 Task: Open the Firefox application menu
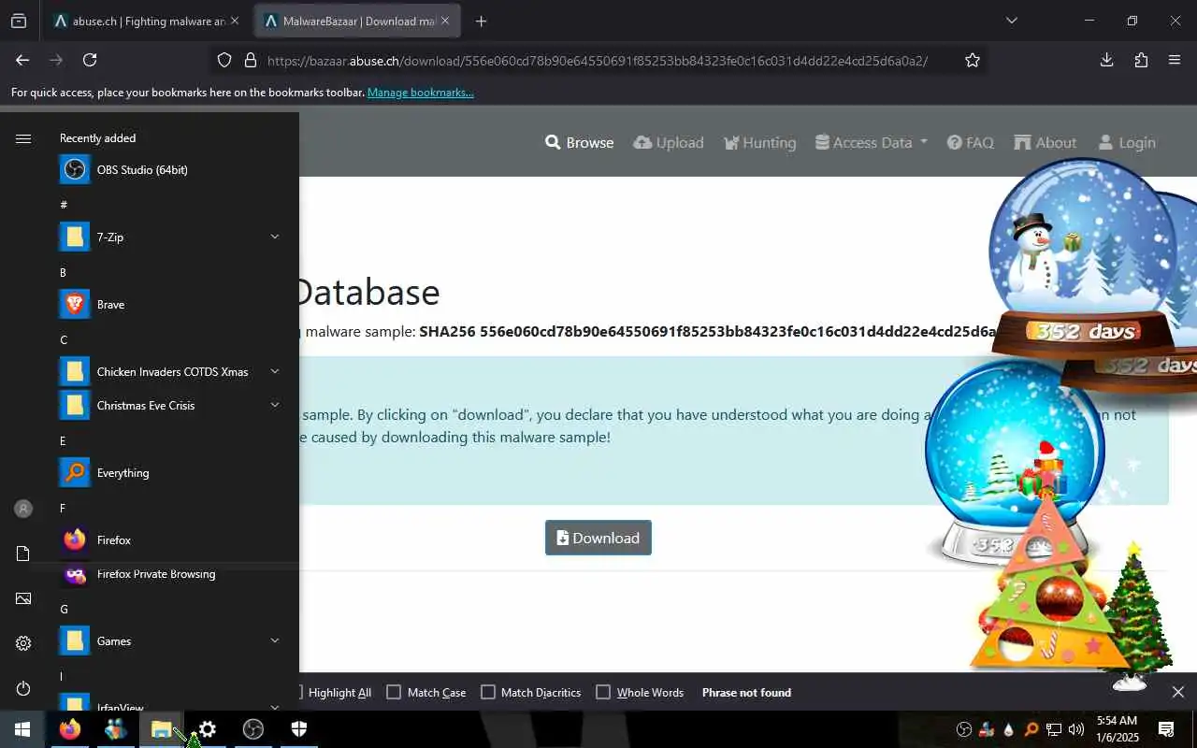point(1175,60)
